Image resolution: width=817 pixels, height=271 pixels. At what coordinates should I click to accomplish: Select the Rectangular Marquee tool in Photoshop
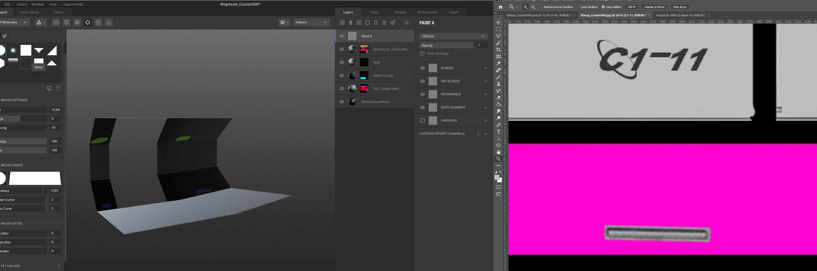pos(499,29)
